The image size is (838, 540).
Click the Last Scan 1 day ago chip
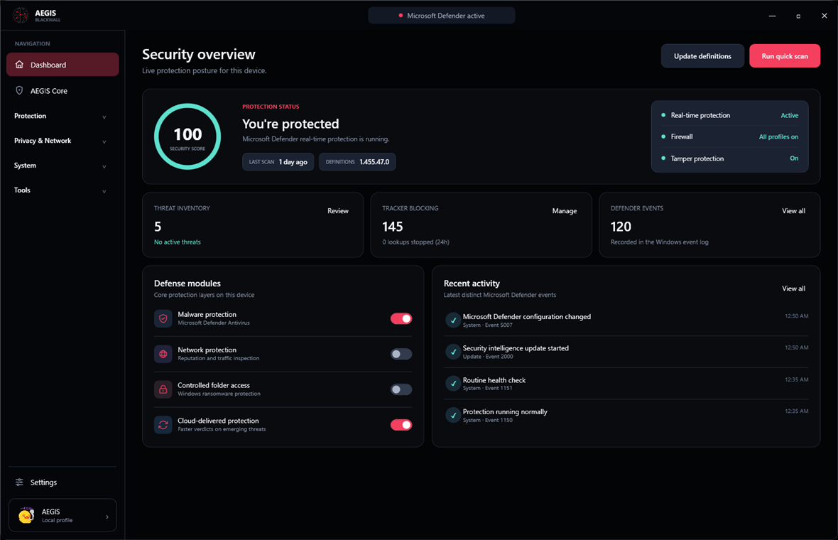pos(278,161)
